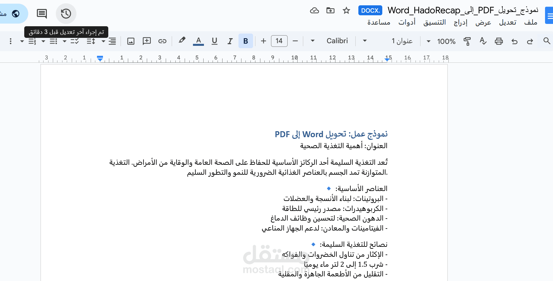This screenshot has height=281, width=553.
Task: Click the blue indent marker on ruler's left side
Action: tap(100, 58)
